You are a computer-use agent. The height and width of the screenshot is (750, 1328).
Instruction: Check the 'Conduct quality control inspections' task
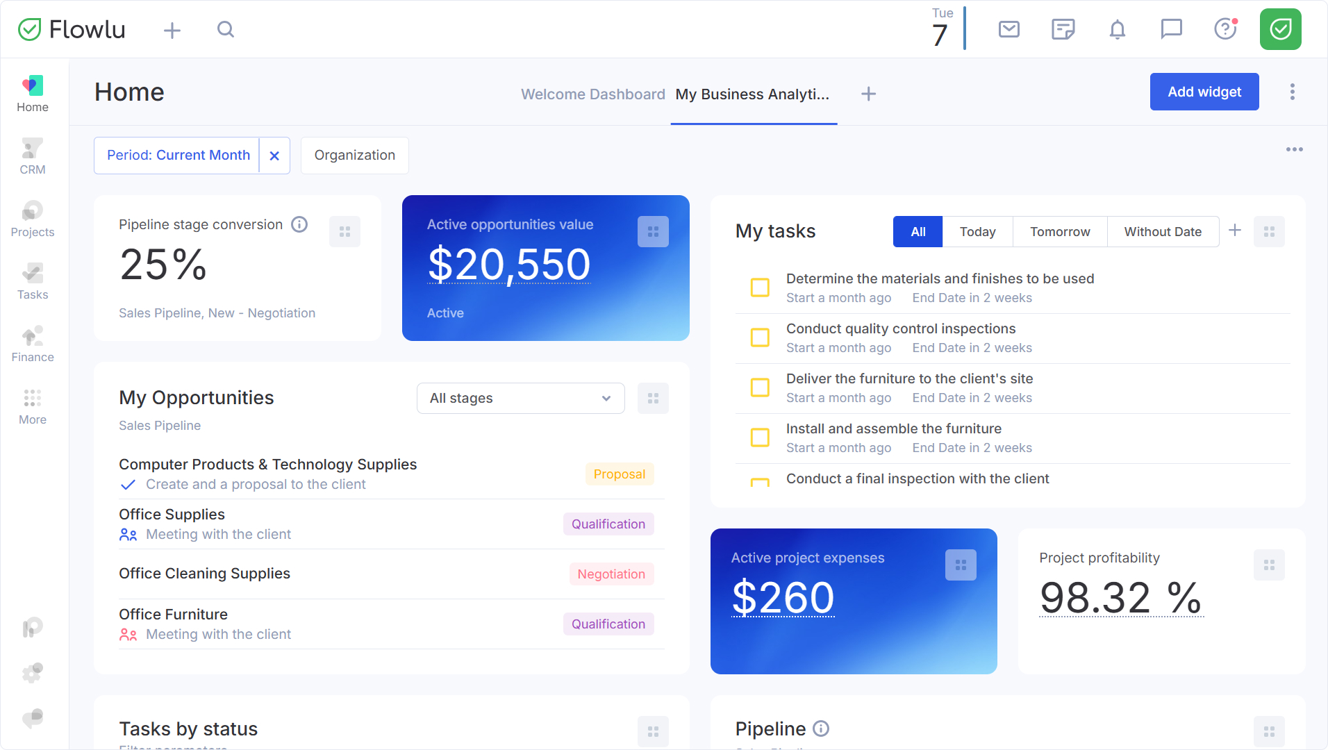pyautogui.click(x=760, y=337)
